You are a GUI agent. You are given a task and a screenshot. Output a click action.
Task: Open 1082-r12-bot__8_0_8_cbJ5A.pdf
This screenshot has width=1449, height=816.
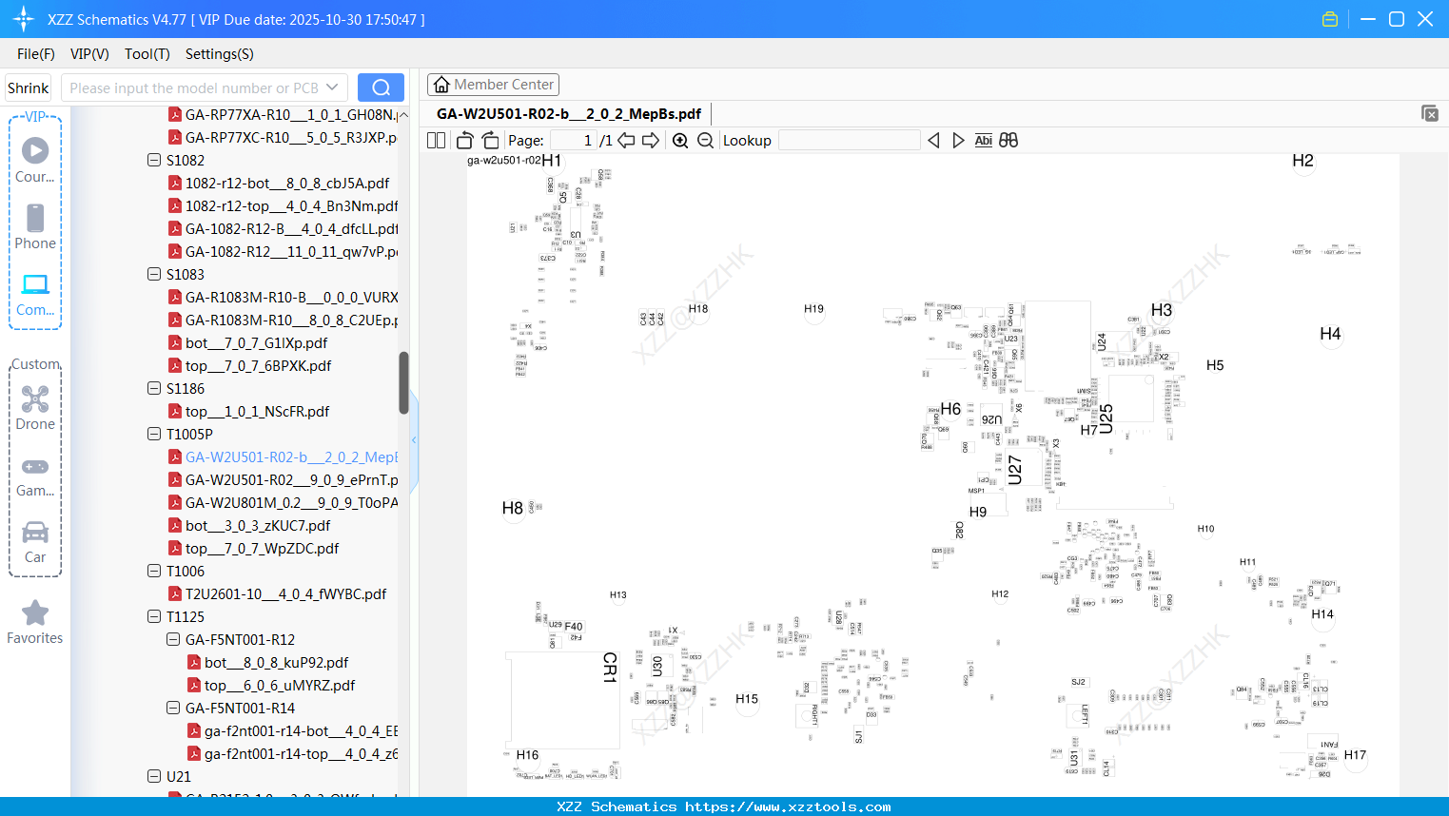287,183
